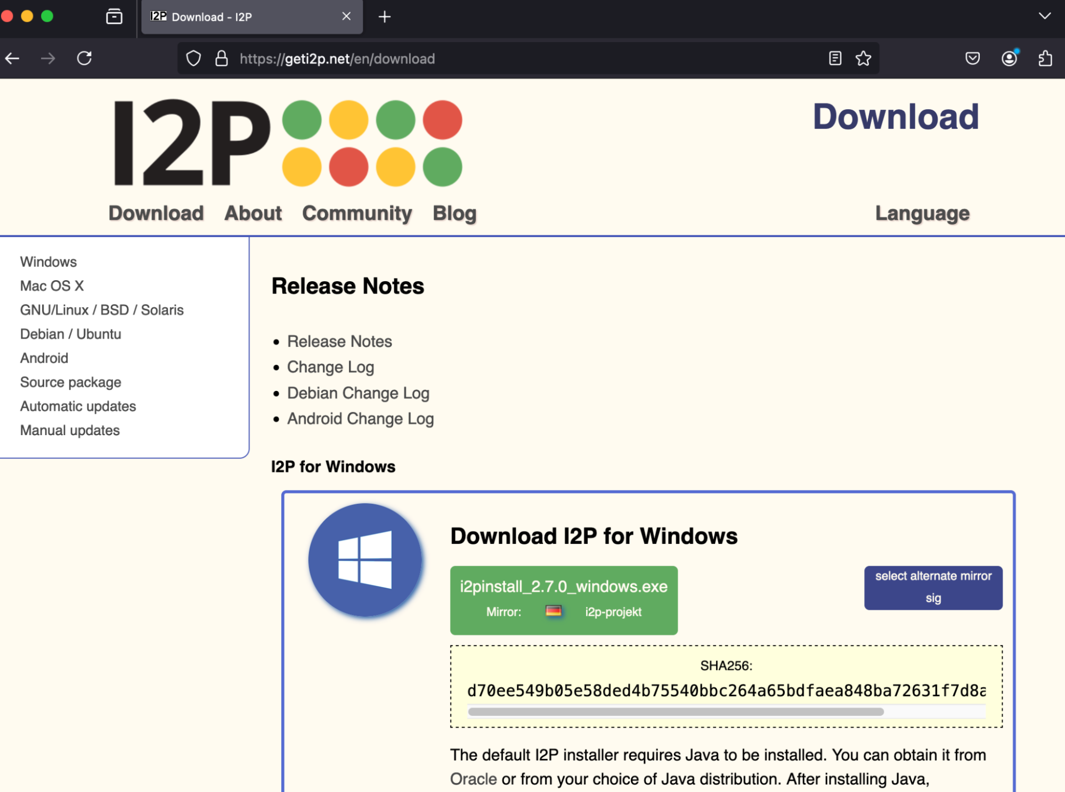Click the I2P logo
Screen dimensions: 1065x792
[x=288, y=143]
